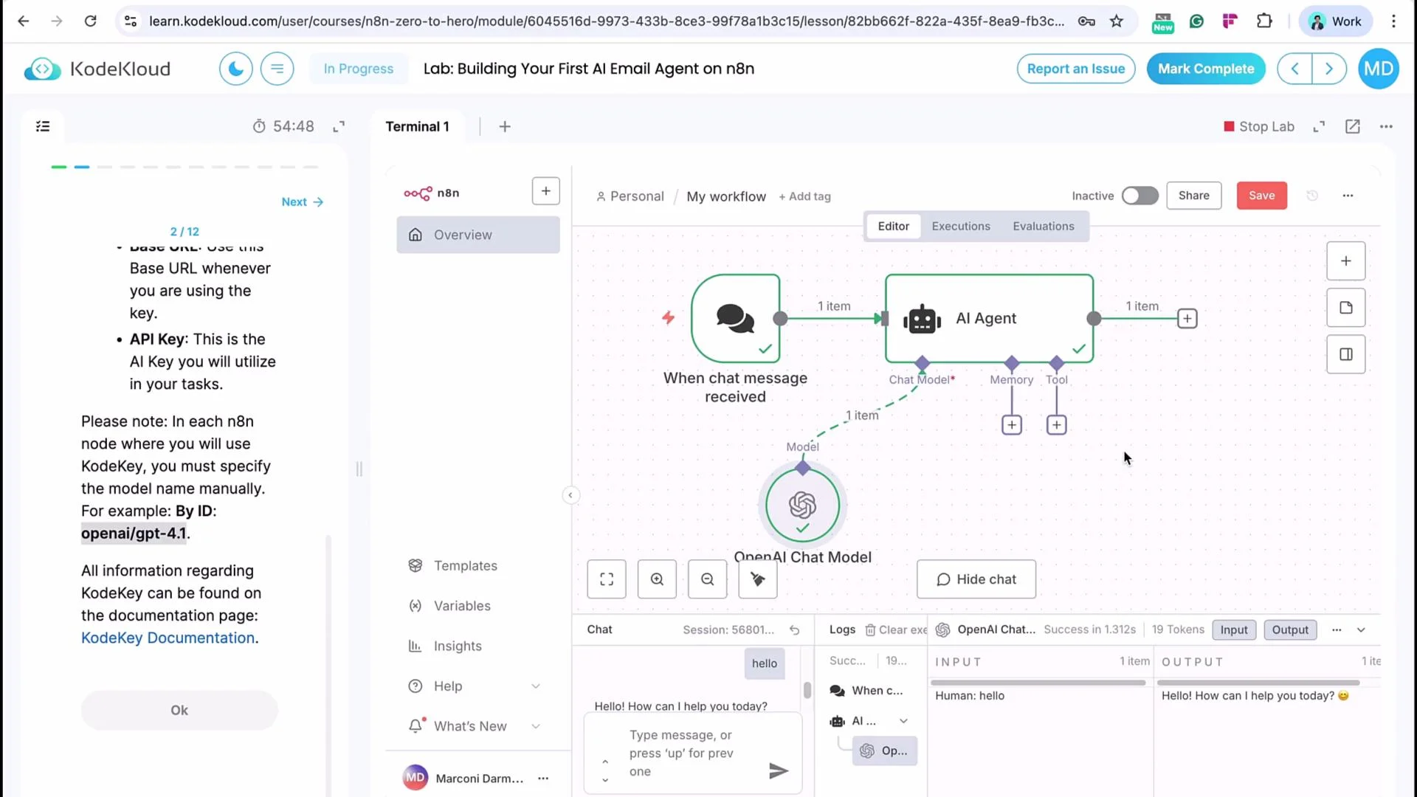
Task: Click the chat message input field
Action: pyautogui.click(x=692, y=753)
